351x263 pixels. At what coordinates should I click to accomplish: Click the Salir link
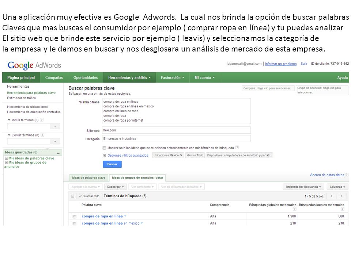tap(304, 64)
